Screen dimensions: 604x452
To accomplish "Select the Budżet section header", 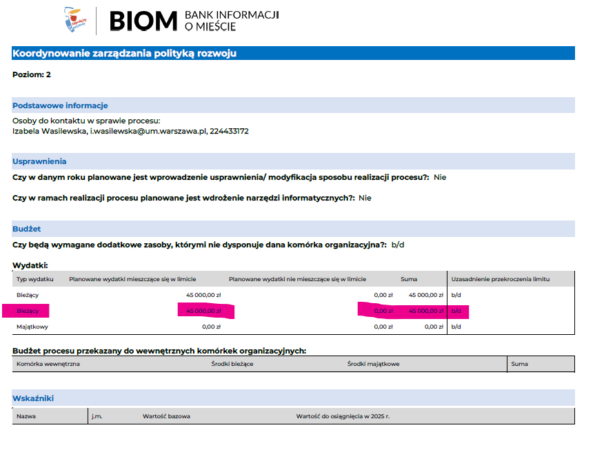I will [28, 228].
